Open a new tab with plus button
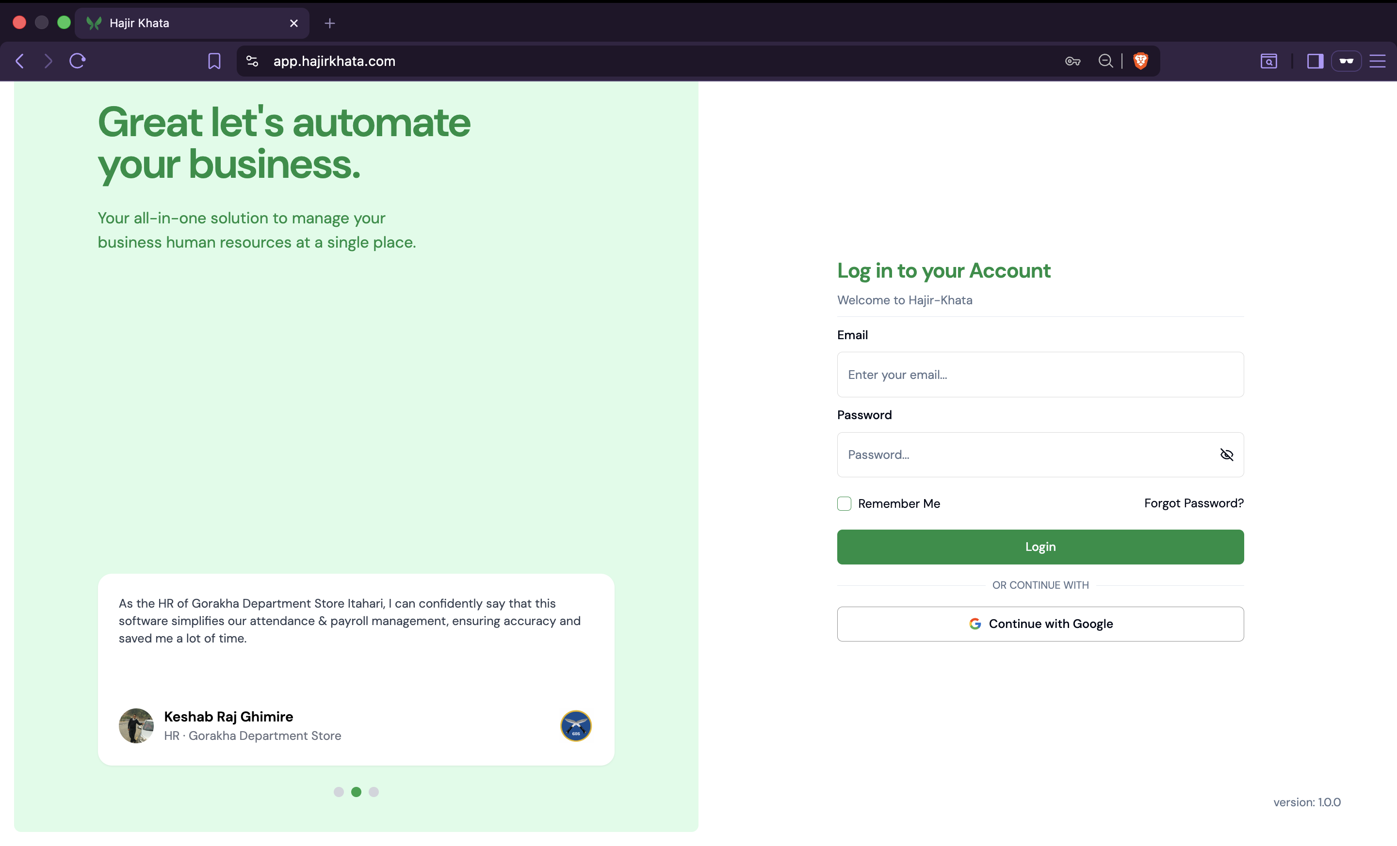Screen dimensions: 1397x846 tap(329, 23)
